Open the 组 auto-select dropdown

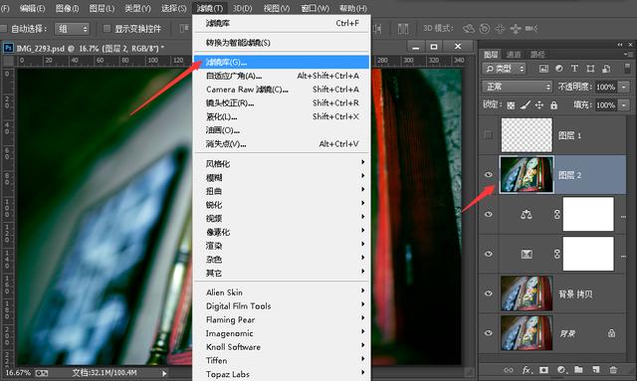[72, 29]
